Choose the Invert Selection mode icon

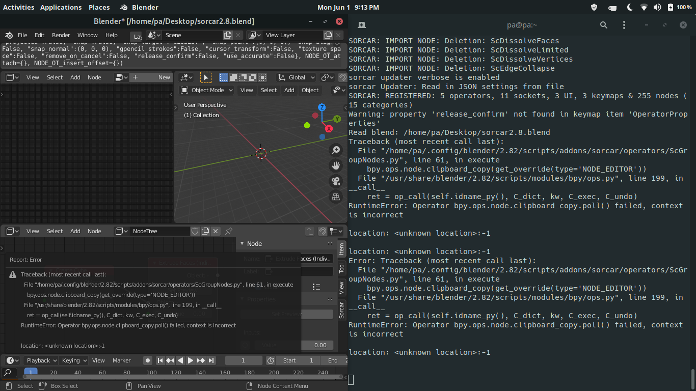coord(252,77)
